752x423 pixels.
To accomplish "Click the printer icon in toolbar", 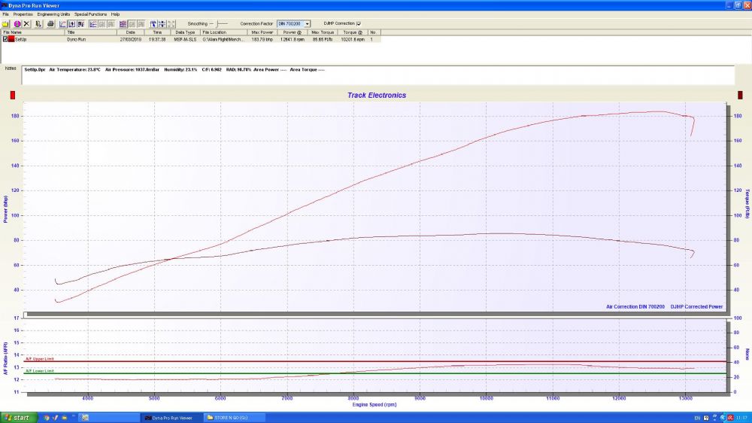I will pos(50,24).
